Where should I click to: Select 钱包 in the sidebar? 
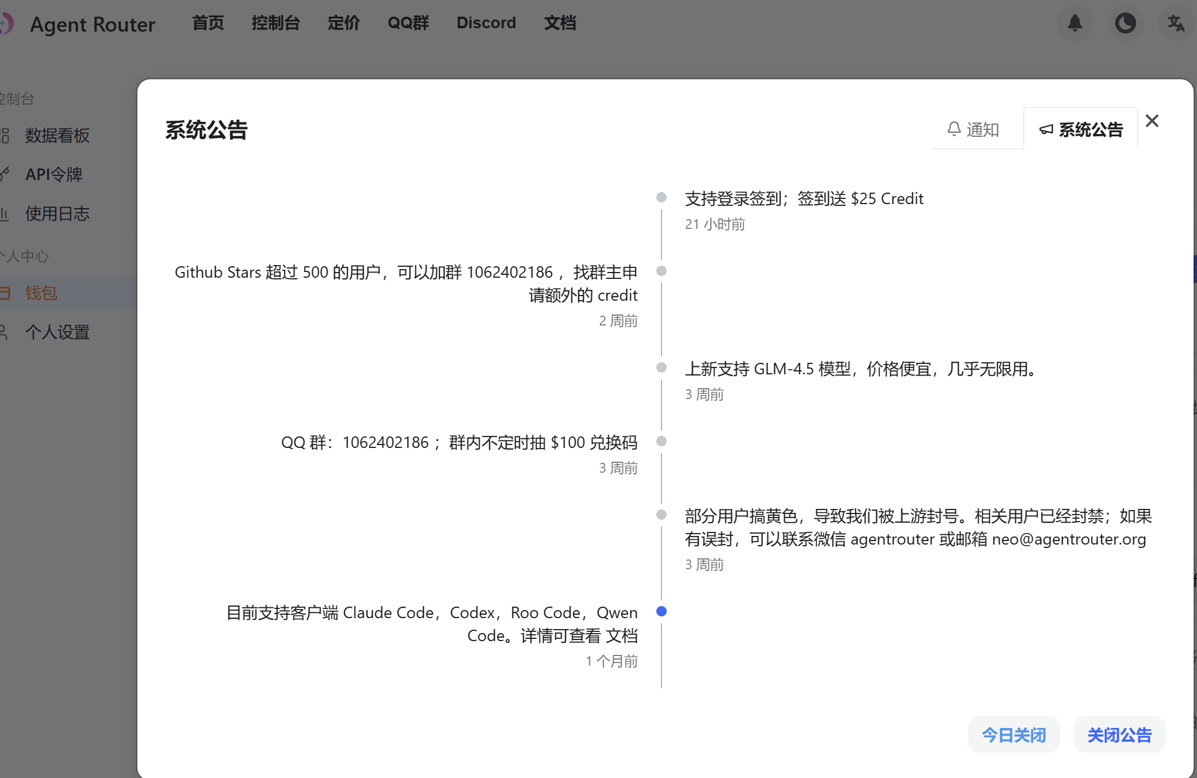click(x=41, y=293)
